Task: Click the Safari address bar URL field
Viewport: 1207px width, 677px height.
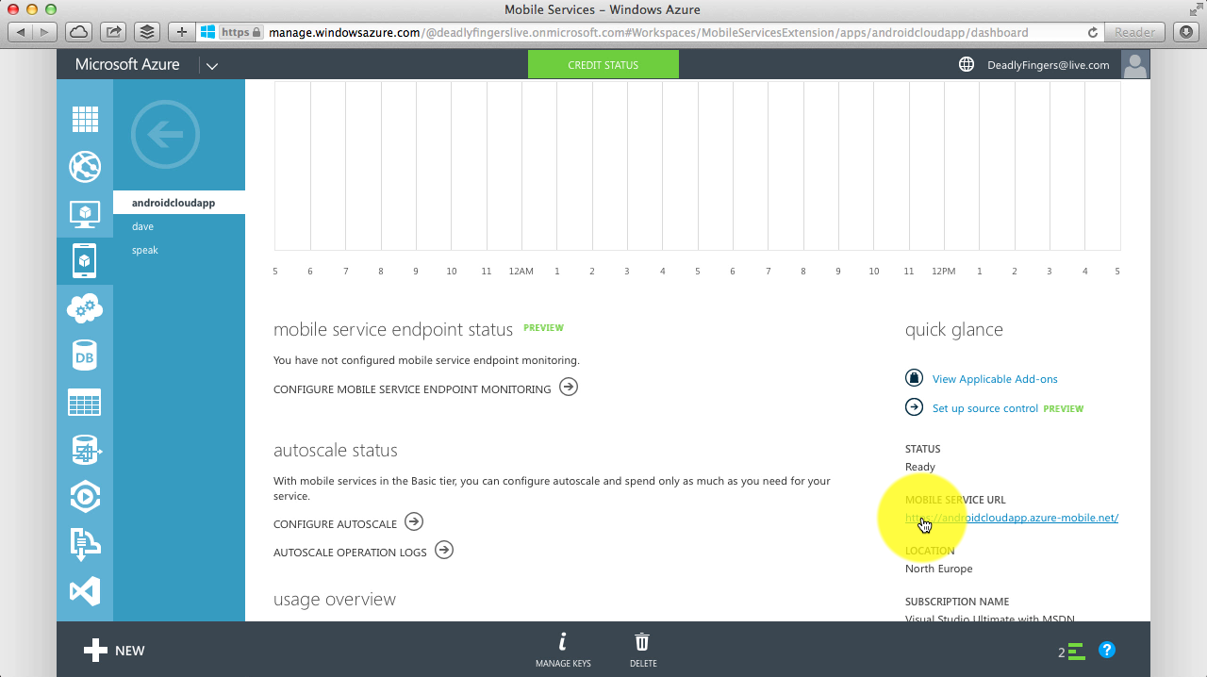Action: coord(651,32)
